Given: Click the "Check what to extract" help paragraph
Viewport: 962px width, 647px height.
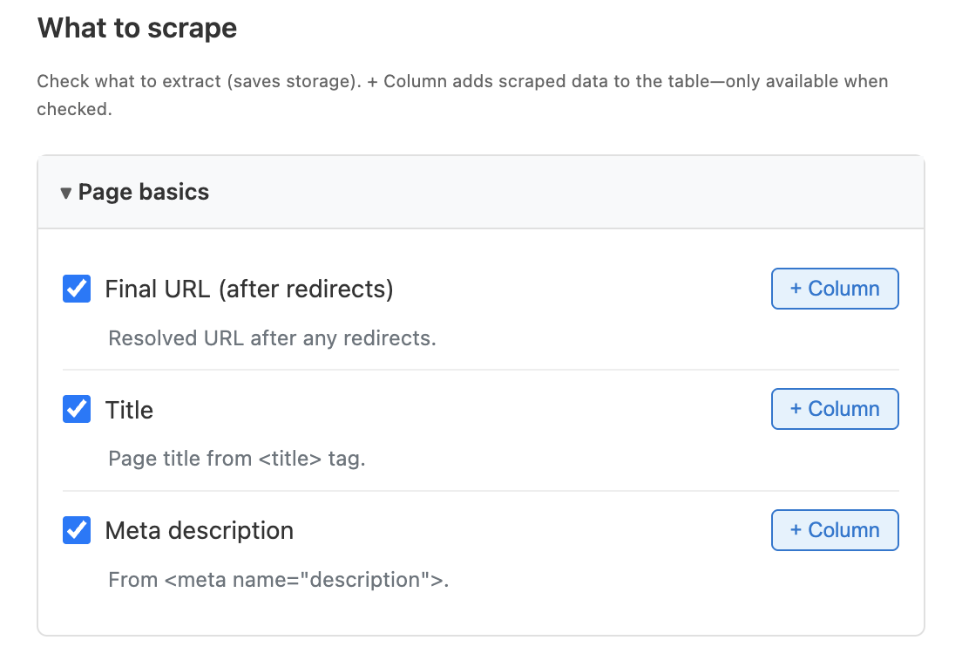Looking at the screenshot, I should tap(463, 95).
